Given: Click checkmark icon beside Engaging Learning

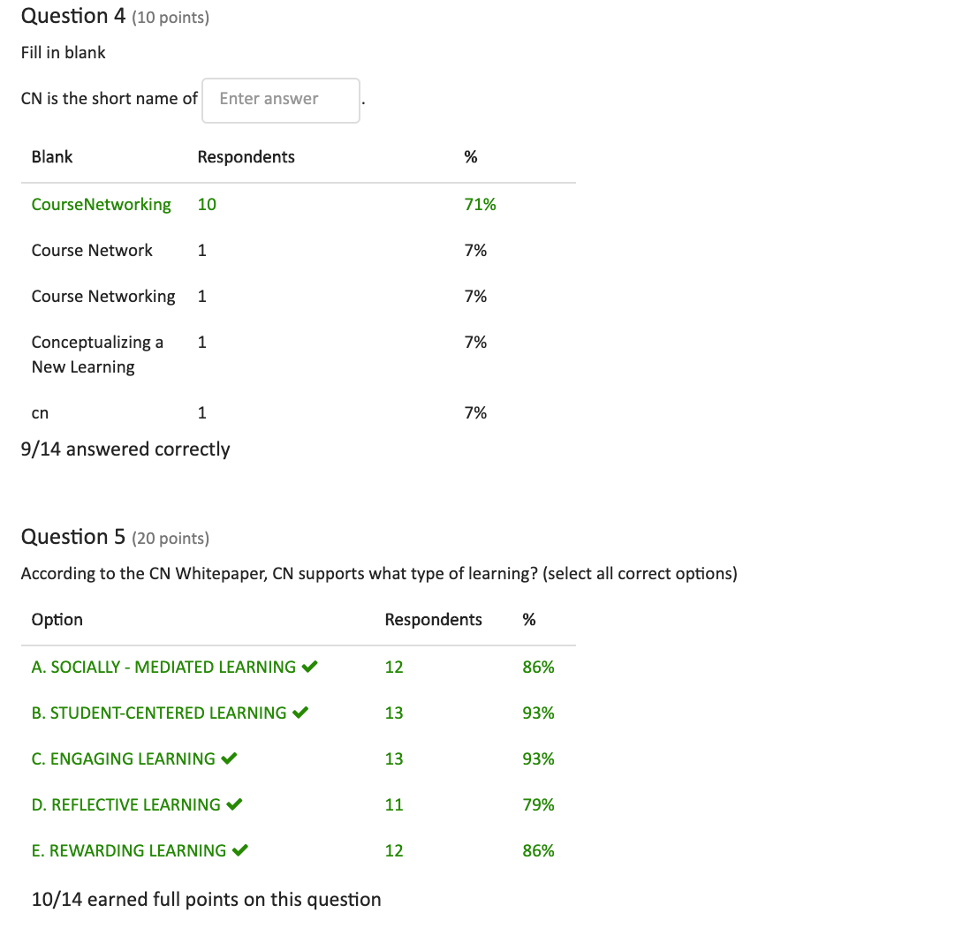Looking at the screenshot, I should (229, 758).
